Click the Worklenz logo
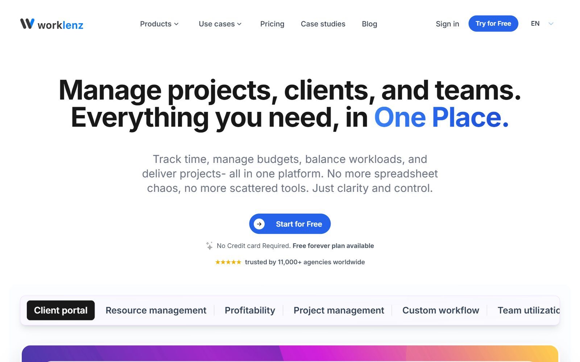The image size is (580, 362). (52, 24)
